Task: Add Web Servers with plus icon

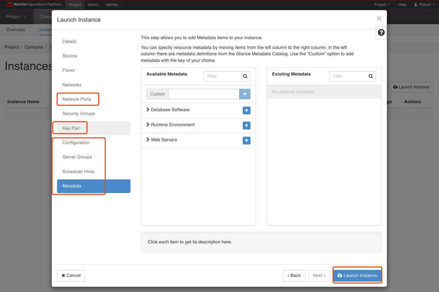Action: [x=246, y=141]
